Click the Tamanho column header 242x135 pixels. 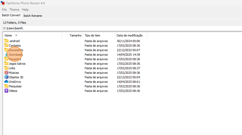76,35
